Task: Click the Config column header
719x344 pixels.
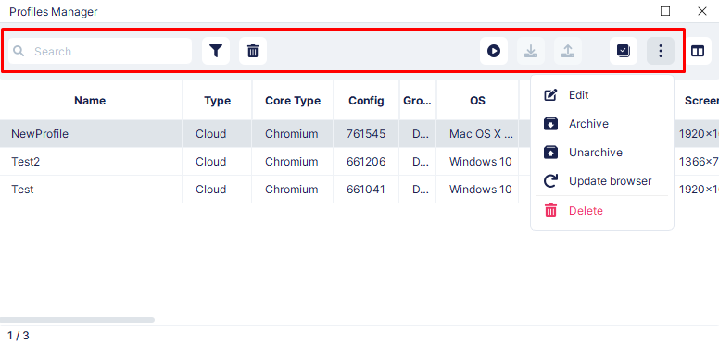Action: tap(366, 101)
